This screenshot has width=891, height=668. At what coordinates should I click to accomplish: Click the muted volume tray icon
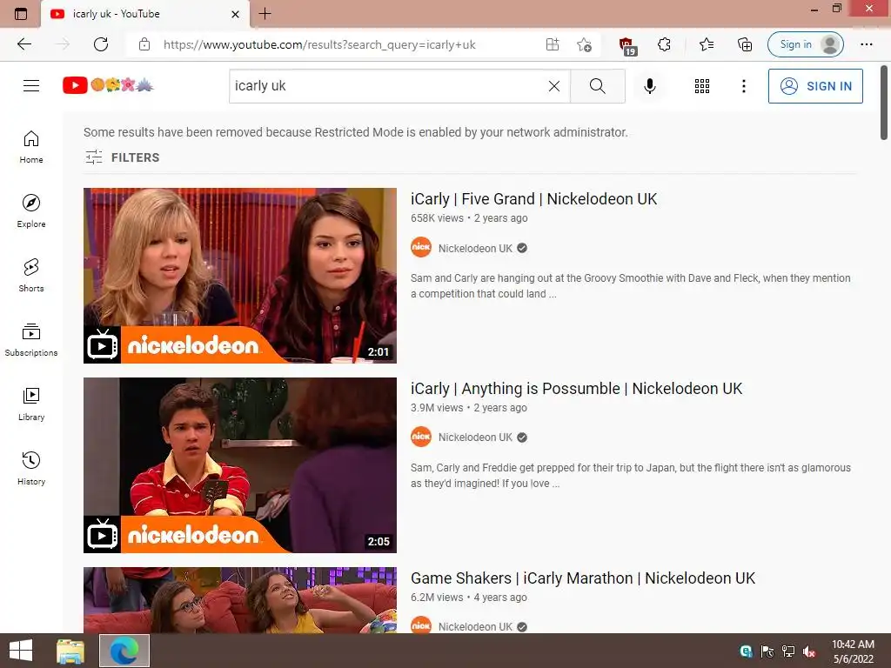tap(808, 651)
